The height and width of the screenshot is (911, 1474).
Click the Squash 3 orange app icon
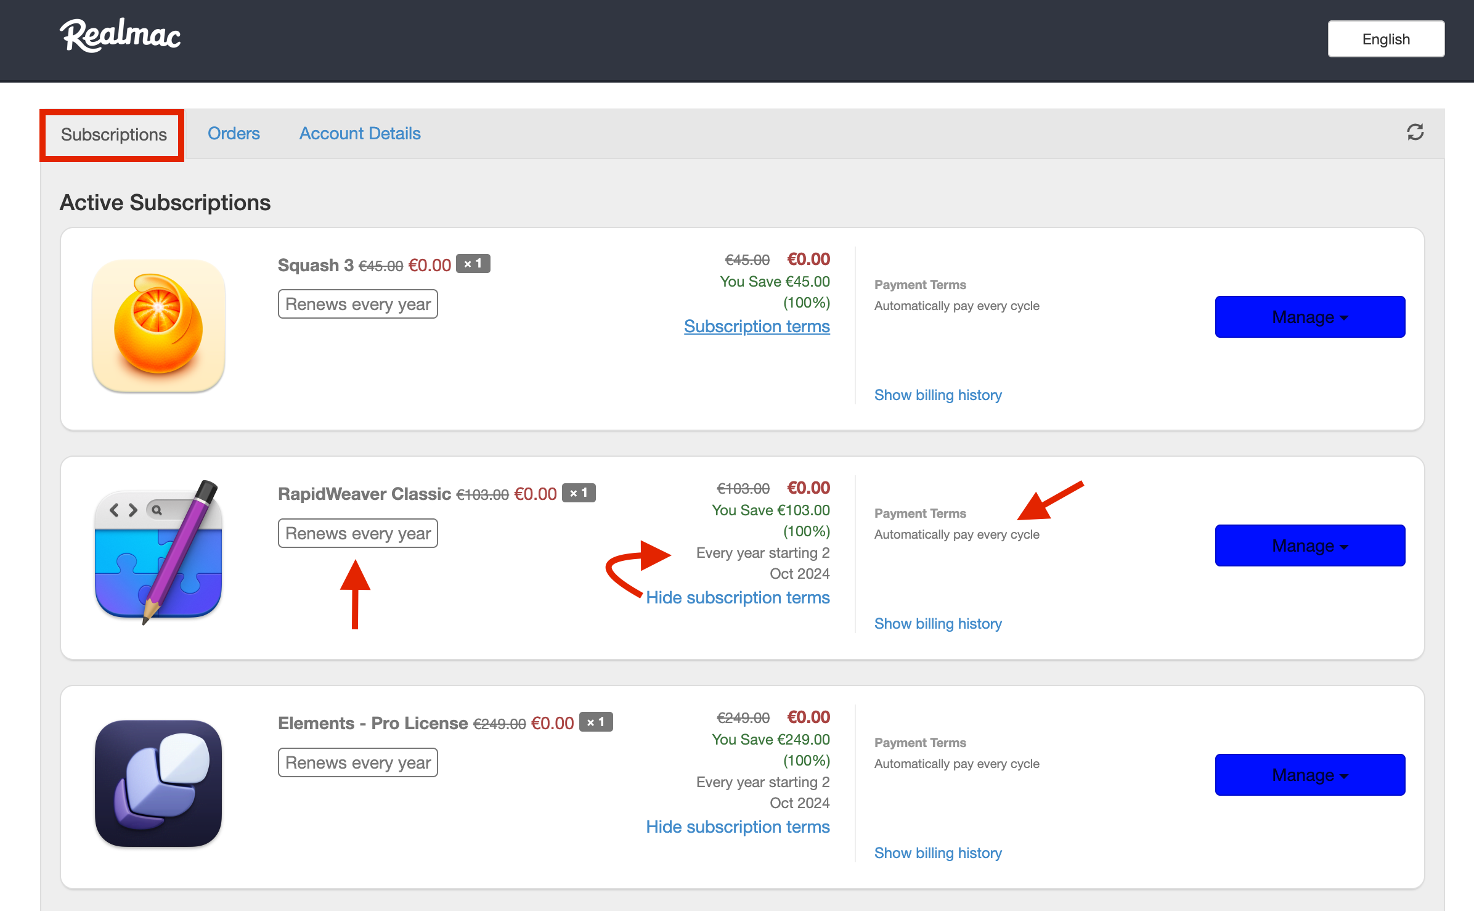click(158, 326)
